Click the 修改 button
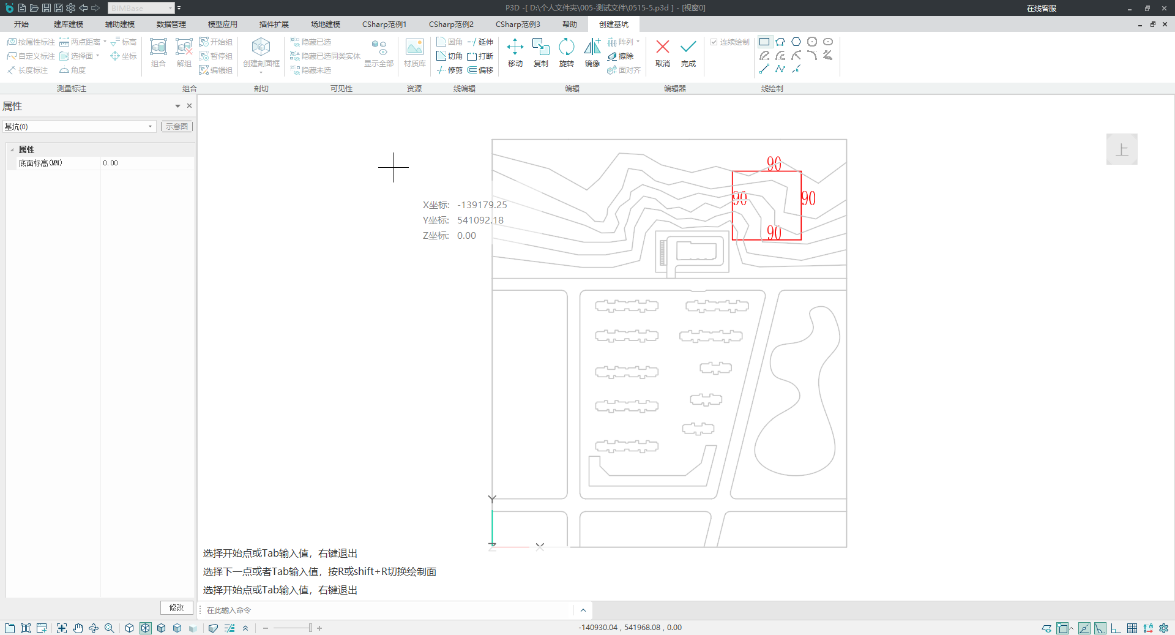The image size is (1175, 635). [176, 607]
